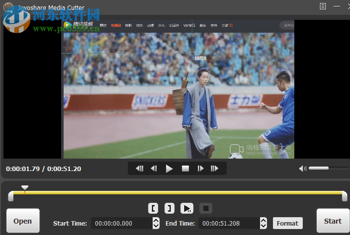
Task: Click the Start button to cut
Action: point(333,221)
